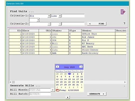Click the UBId column header
135x101 pixels.
[x=45, y=31]
